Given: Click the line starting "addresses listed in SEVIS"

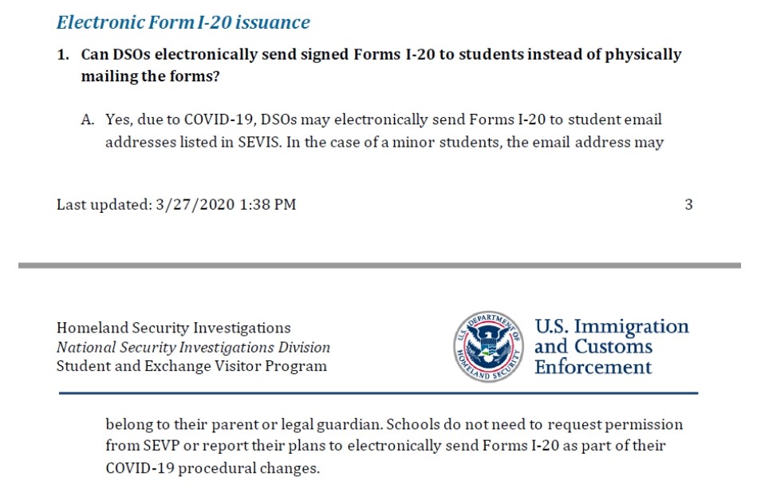Looking at the screenshot, I should 384,144.
